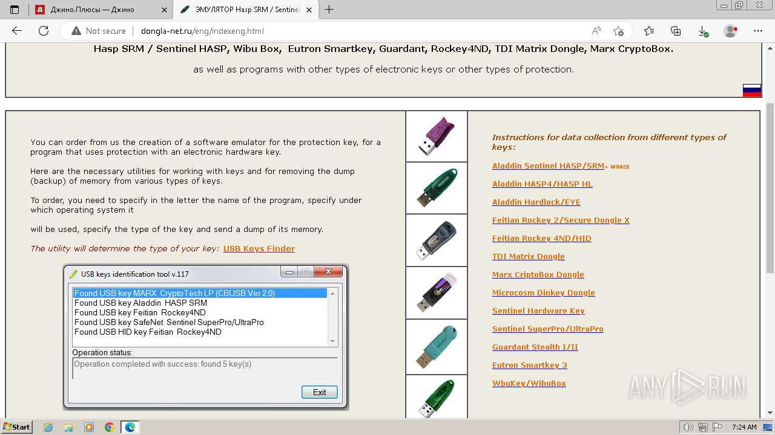
Task: Open Feitian Rockey 4ND/HID link
Action: click(542, 239)
